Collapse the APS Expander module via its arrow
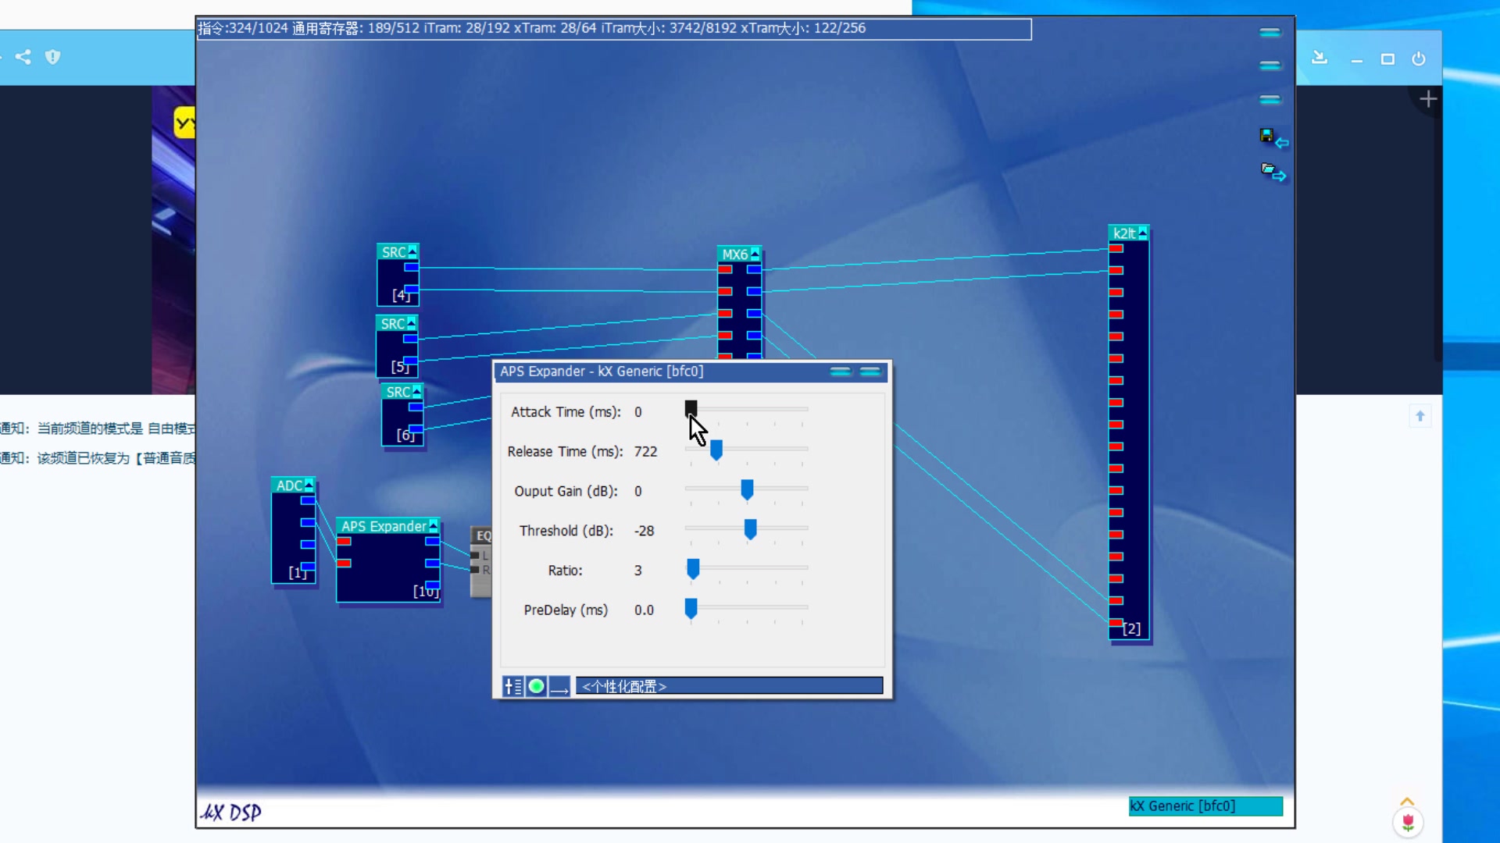The image size is (1500, 843). point(434,525)
